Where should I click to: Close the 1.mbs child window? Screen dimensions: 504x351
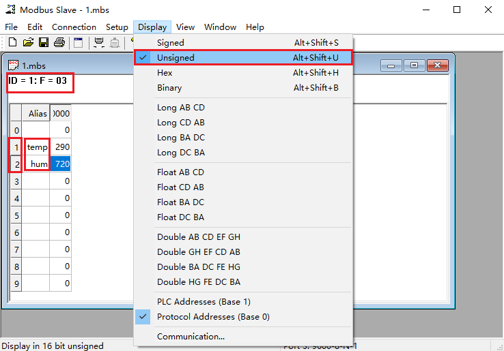[438, 65]
